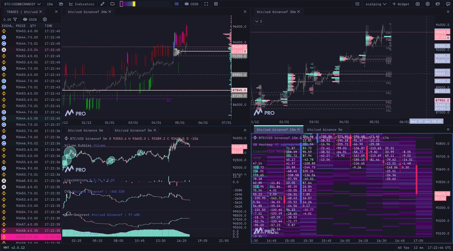Open the trade size filter funnel
The width and height of the screenshot is (453, 251).
click(15, 19)
